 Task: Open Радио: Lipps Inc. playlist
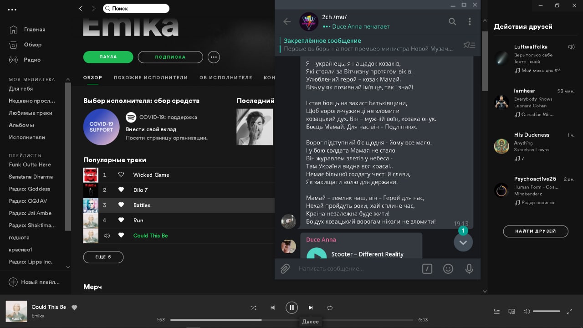[31, 262]
